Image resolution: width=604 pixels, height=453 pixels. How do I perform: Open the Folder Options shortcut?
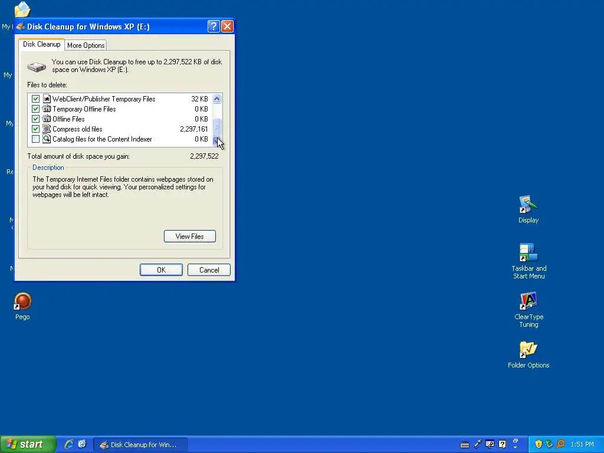[528, 354]
